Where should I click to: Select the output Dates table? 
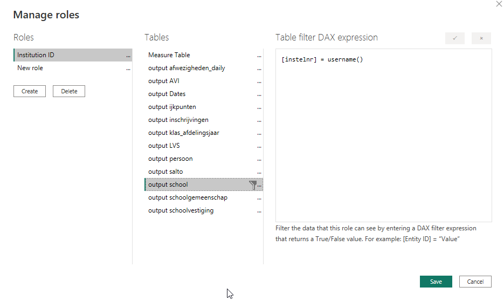pos(204,94)
